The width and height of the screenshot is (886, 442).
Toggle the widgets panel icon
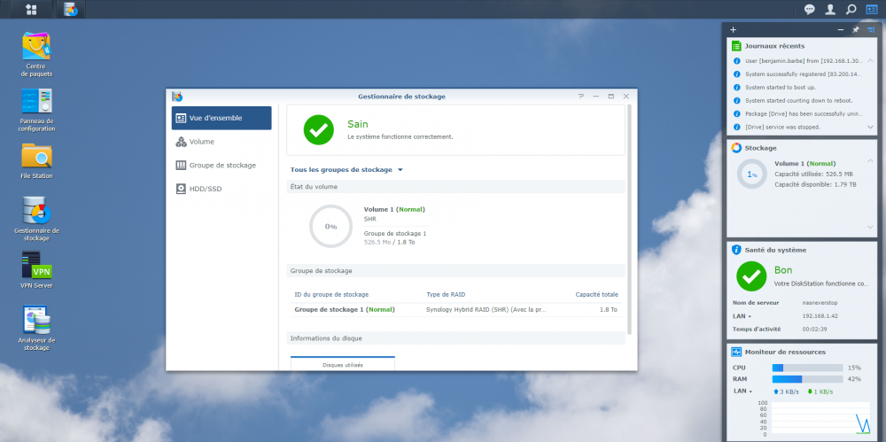point(872,10)
